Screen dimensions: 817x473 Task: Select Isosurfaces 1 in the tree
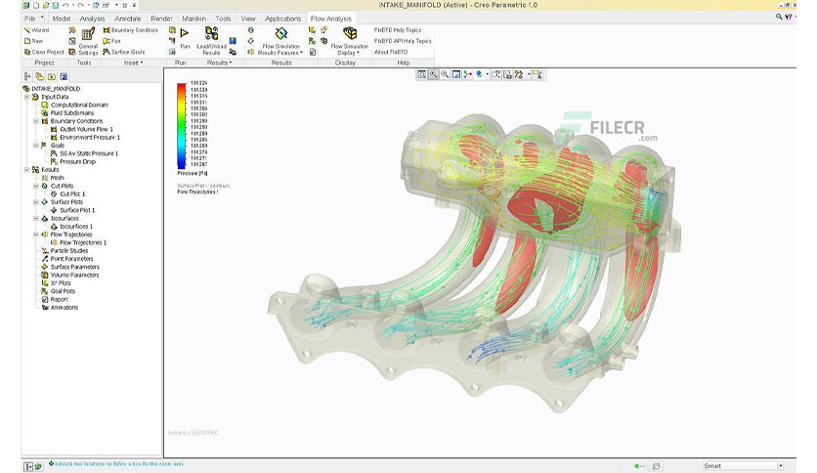point(76,227)
